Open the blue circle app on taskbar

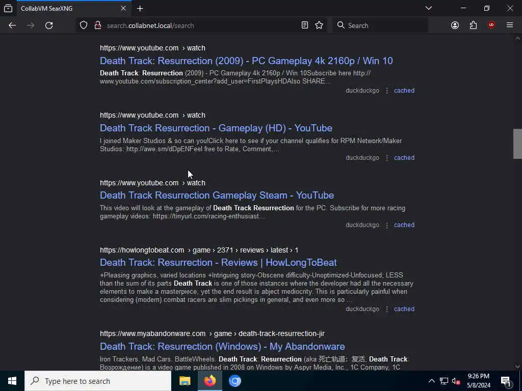tap(234, 381)
